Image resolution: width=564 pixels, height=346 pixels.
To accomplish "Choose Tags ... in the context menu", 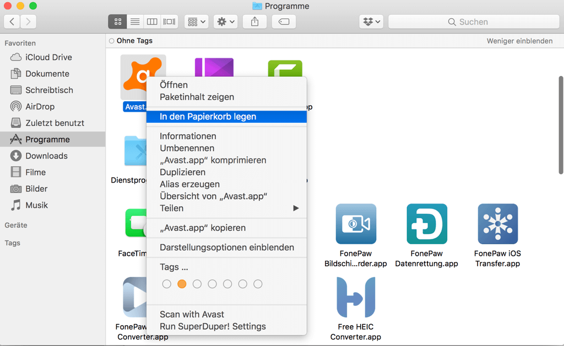I will [226, 267].
